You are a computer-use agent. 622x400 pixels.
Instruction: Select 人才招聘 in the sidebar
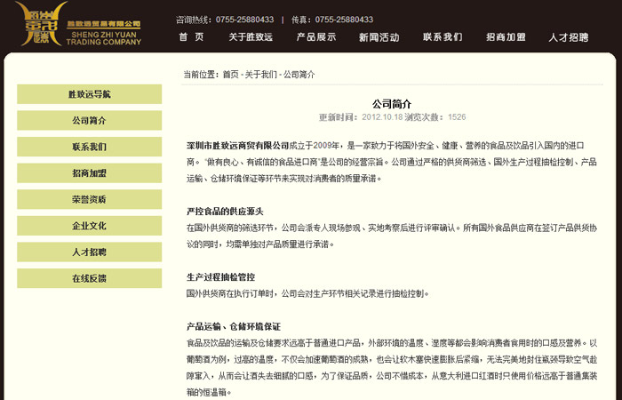click(89, 252)
